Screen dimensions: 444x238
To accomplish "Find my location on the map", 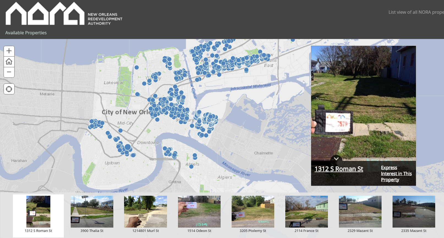I will point(9,89).
